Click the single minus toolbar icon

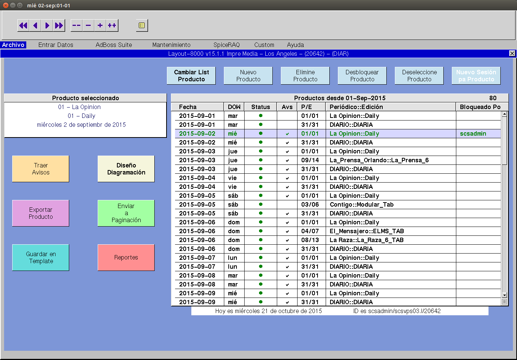88,26
